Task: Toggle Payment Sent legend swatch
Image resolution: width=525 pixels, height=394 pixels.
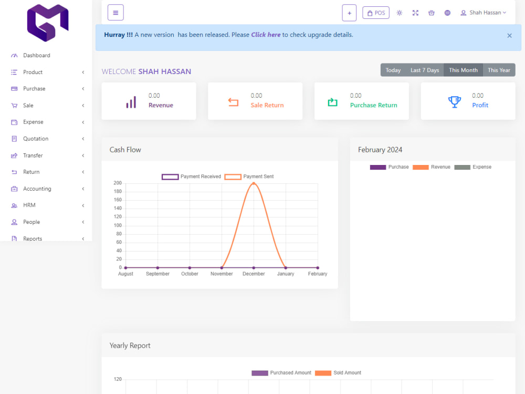Action: (233, 177)
